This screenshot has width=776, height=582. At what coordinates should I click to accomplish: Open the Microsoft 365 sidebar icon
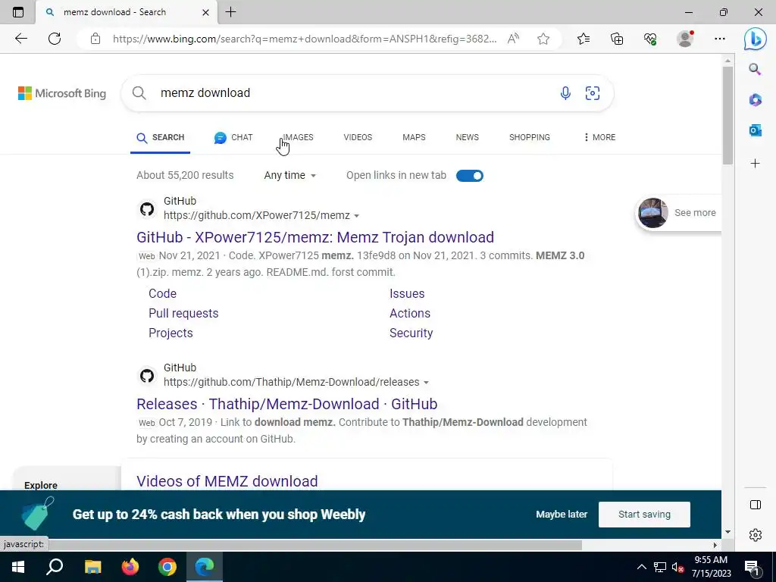click(756, 100)
